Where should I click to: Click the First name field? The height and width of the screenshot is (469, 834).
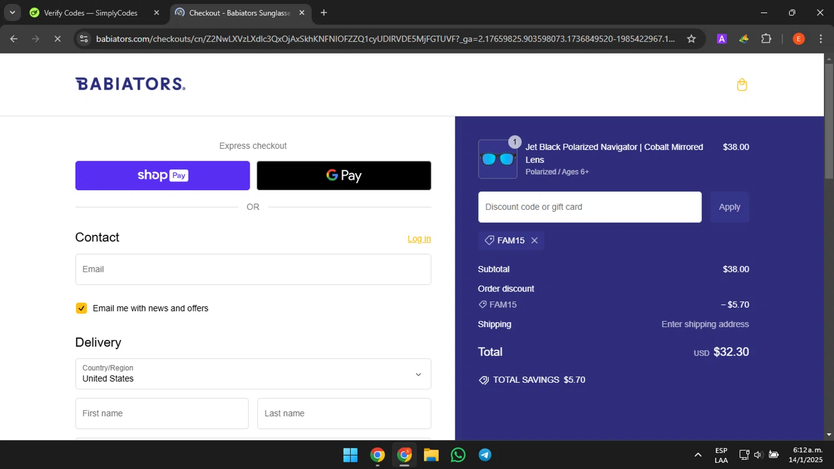[x=162, y=413]
